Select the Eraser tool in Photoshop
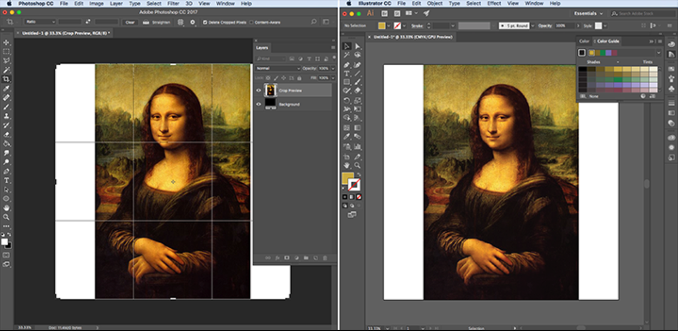This screenshot has width=678, height=331. pos(6,135)
